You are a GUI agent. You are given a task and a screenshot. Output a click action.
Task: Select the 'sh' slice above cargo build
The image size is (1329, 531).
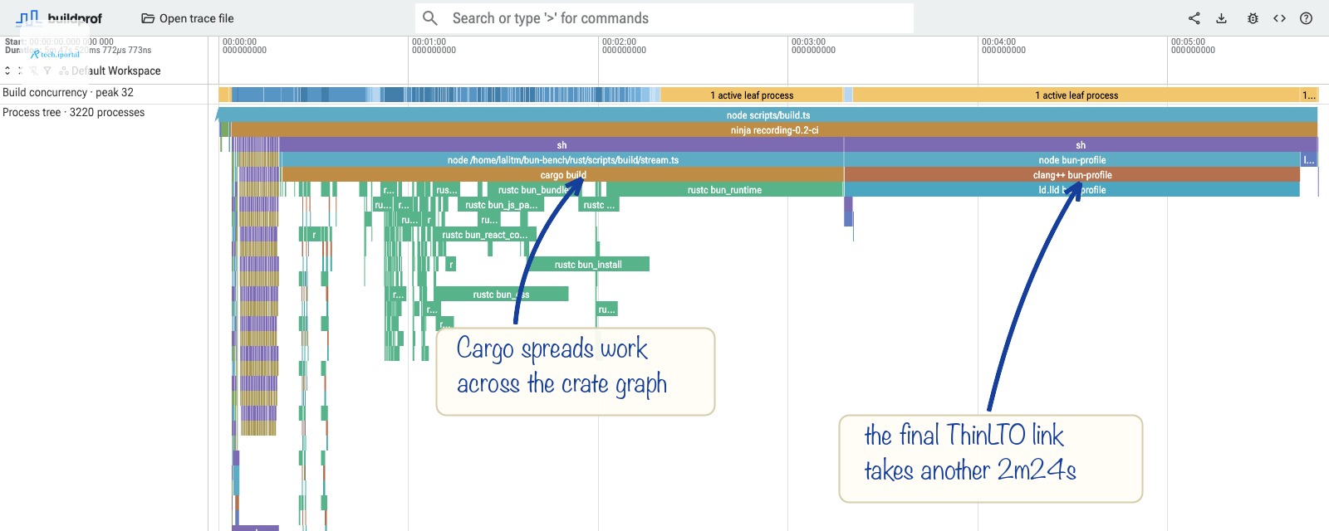pyautogui.click(x=562, y=144)
